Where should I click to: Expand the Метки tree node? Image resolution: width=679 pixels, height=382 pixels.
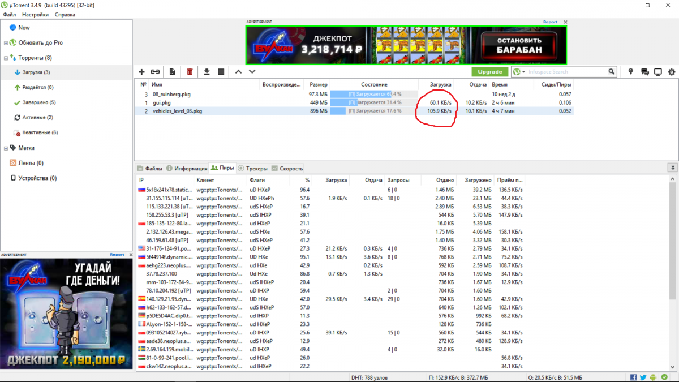6,148
